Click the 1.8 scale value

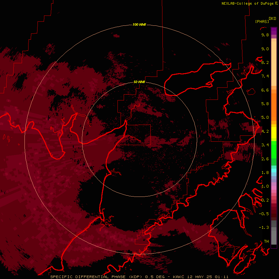pyautogui.click(x=265, y=173)
